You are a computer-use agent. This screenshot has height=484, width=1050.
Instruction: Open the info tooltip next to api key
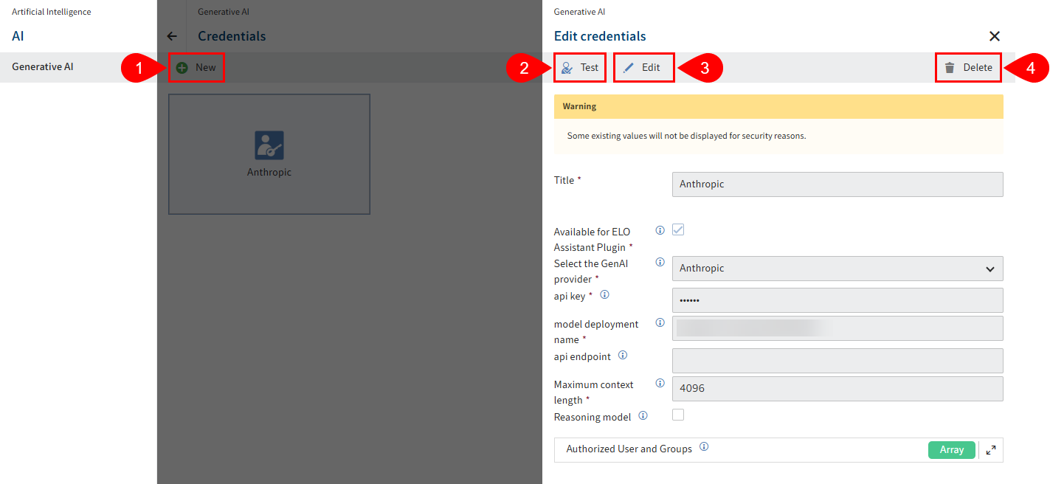(604, 294)
